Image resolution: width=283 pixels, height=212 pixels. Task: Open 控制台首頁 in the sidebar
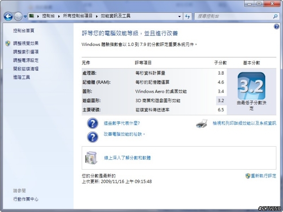(x=23, y=30)
